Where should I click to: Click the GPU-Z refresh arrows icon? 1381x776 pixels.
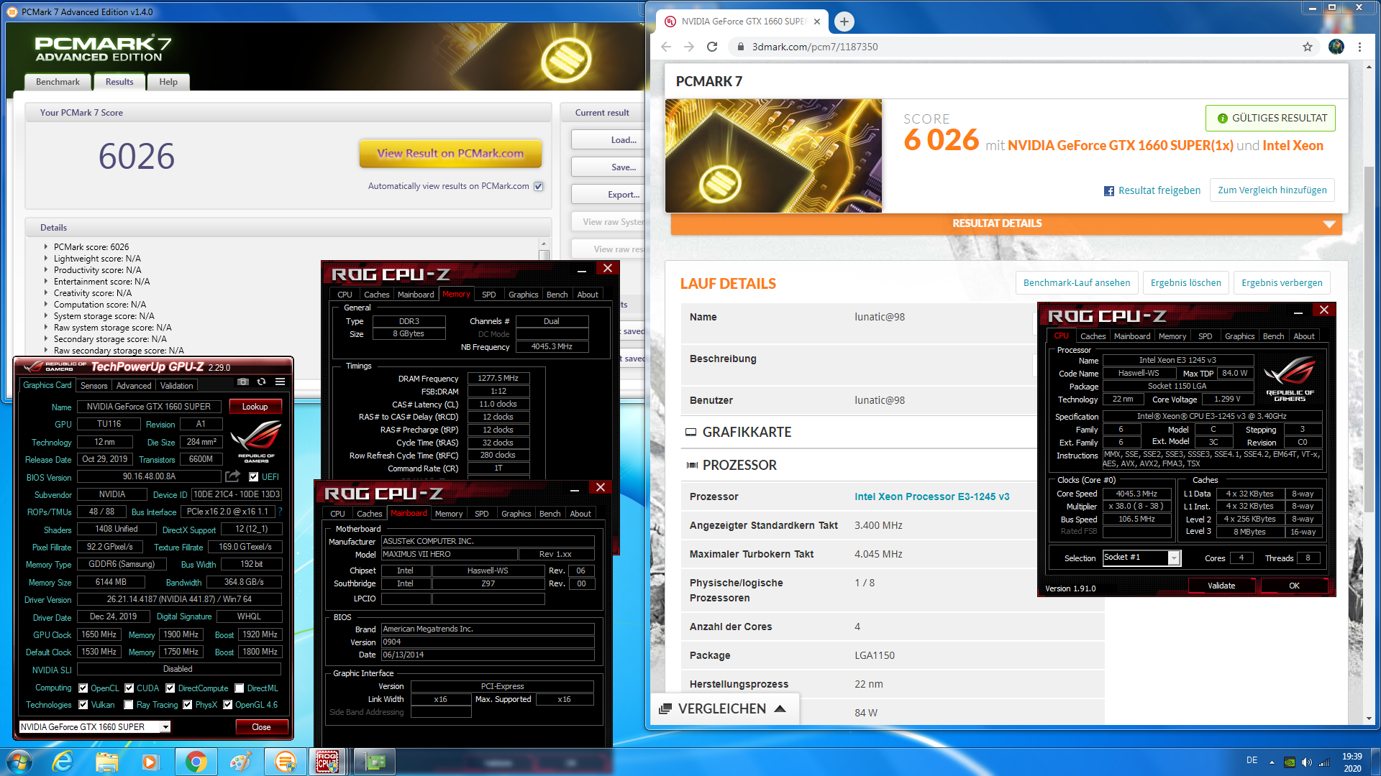pyautogui.click(x=261, y=382)
